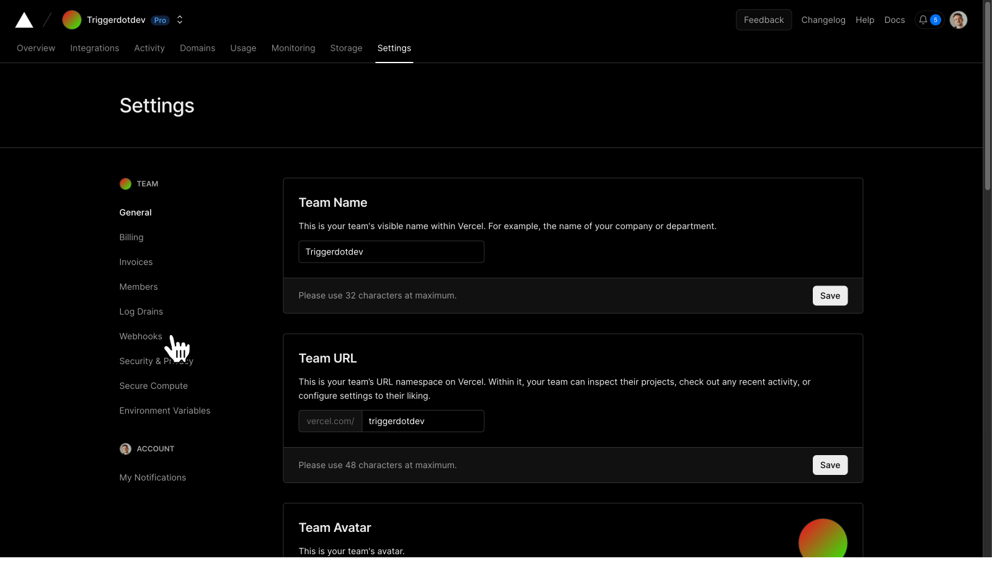Click the TEAM section avatar icon in sidebar
Viewport: 992px width, 561px height.
125,184
